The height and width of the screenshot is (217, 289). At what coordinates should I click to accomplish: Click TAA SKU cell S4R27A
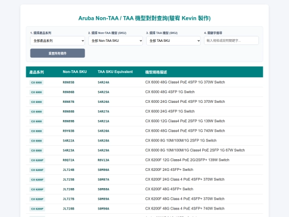[x=103, y=111]
